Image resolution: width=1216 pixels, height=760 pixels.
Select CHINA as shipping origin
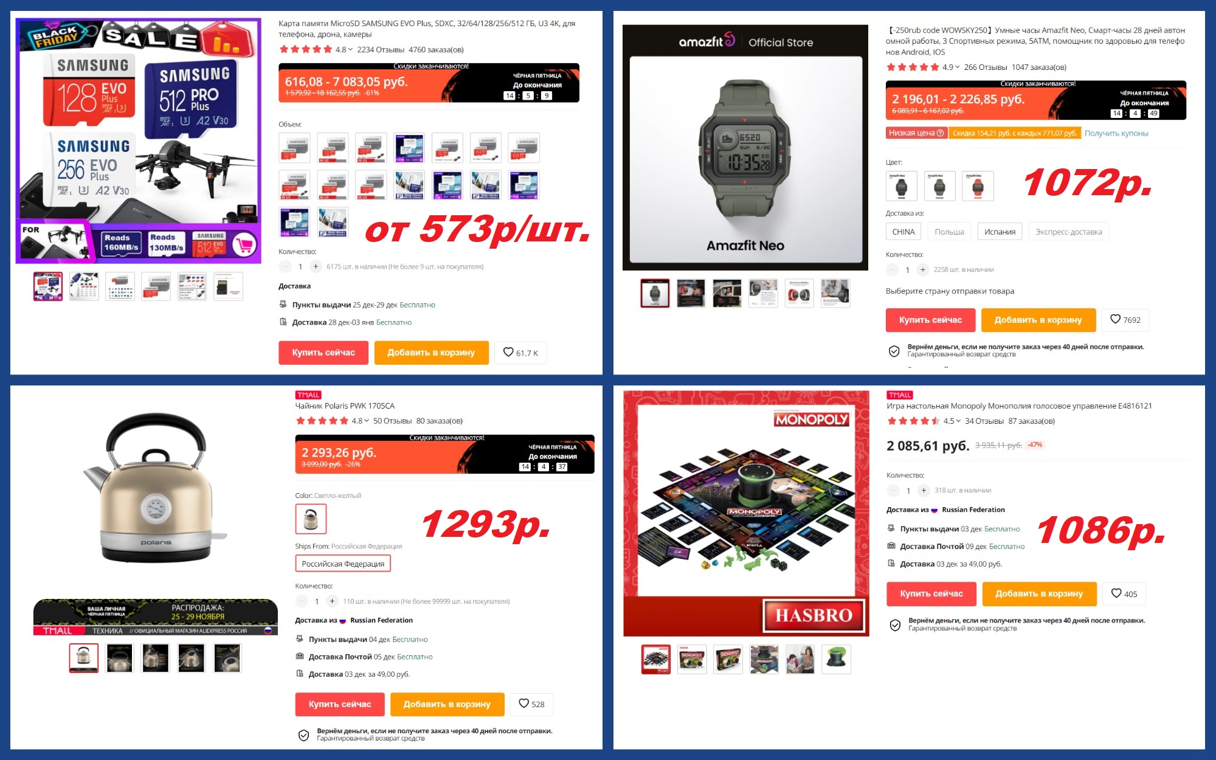(x=903, y=232)
